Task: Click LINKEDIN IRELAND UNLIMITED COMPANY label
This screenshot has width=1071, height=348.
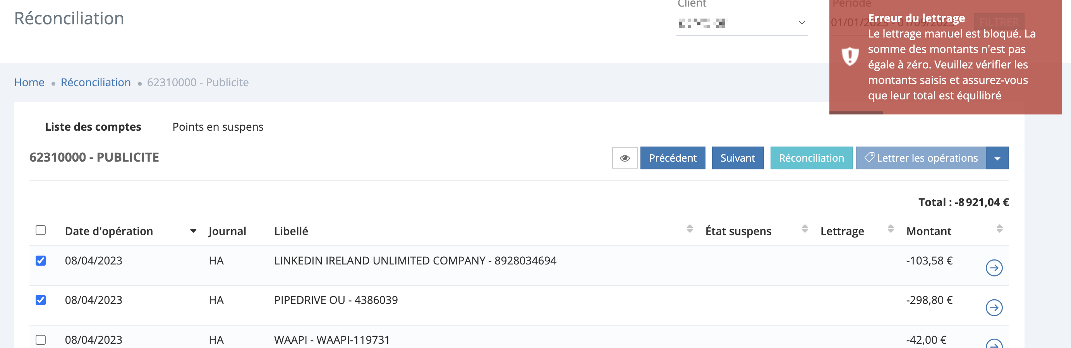Action: coord(415,260)
